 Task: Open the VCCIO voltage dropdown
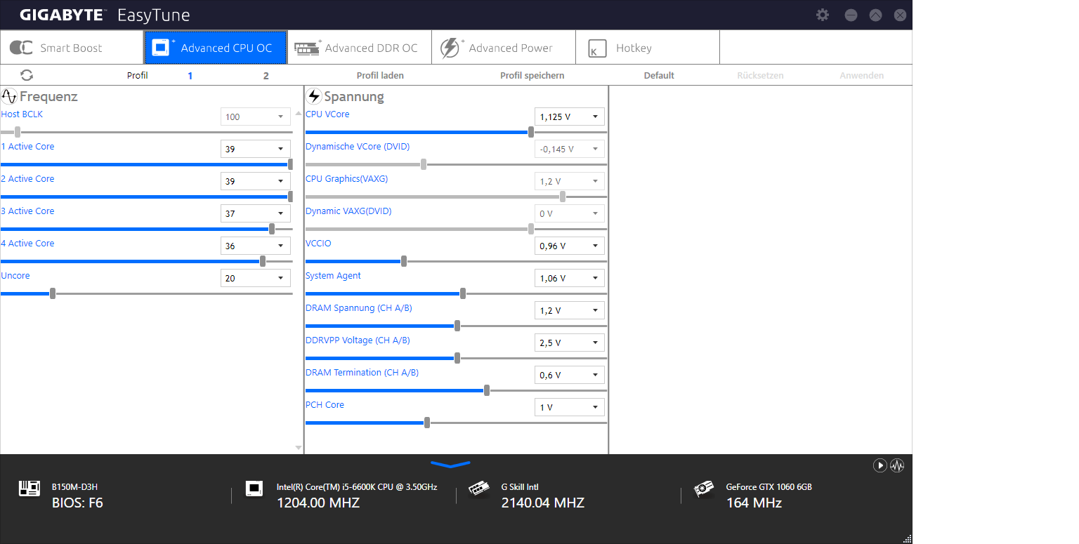(570, 246)
